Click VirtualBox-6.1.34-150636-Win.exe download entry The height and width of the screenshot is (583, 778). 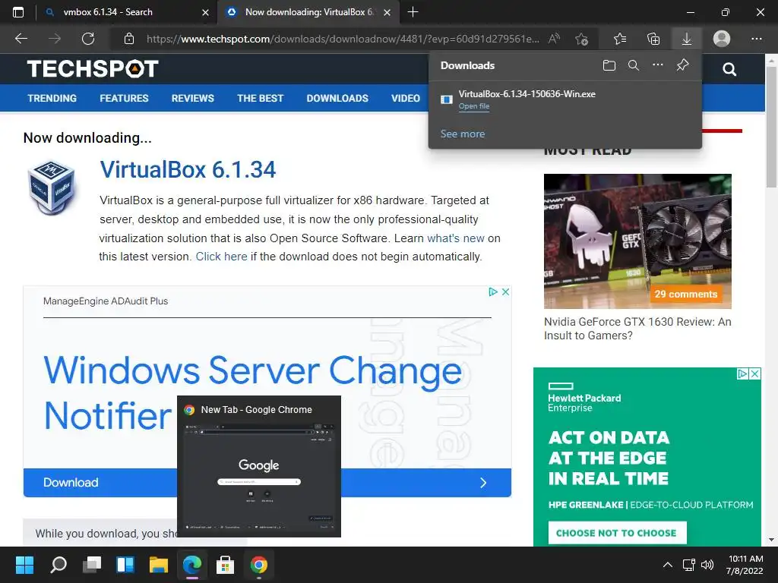565,99
